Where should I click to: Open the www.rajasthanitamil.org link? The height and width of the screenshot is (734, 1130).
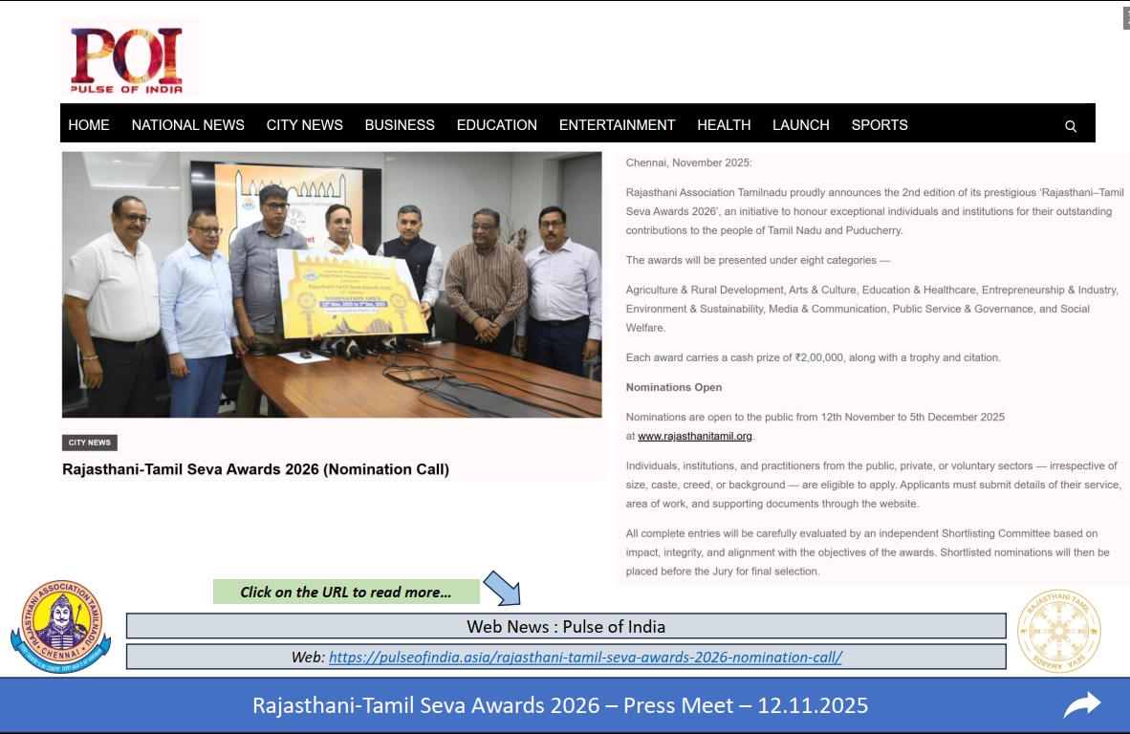pos(695,437)
